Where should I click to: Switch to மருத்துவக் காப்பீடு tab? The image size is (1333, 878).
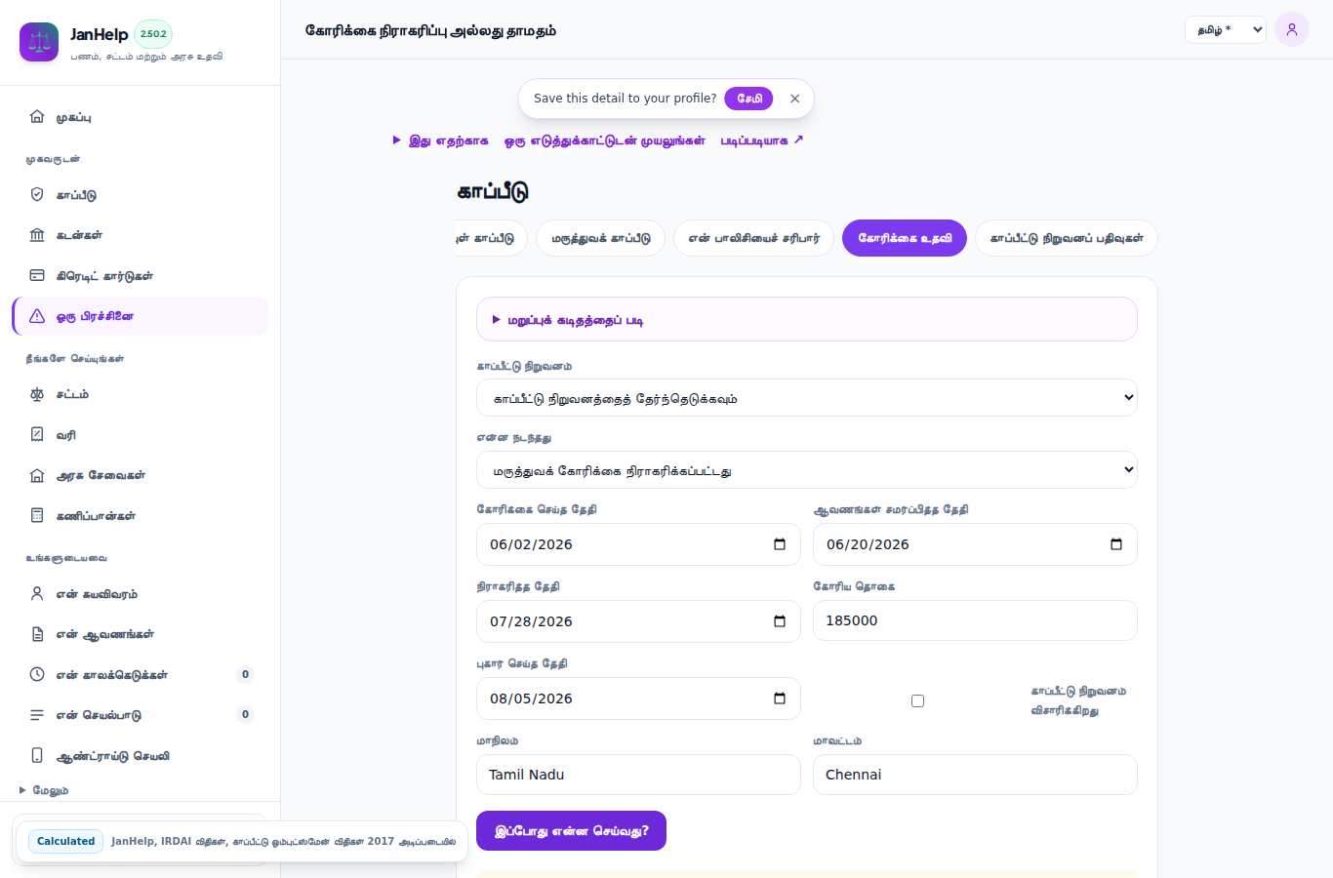(x=601, y=238)
